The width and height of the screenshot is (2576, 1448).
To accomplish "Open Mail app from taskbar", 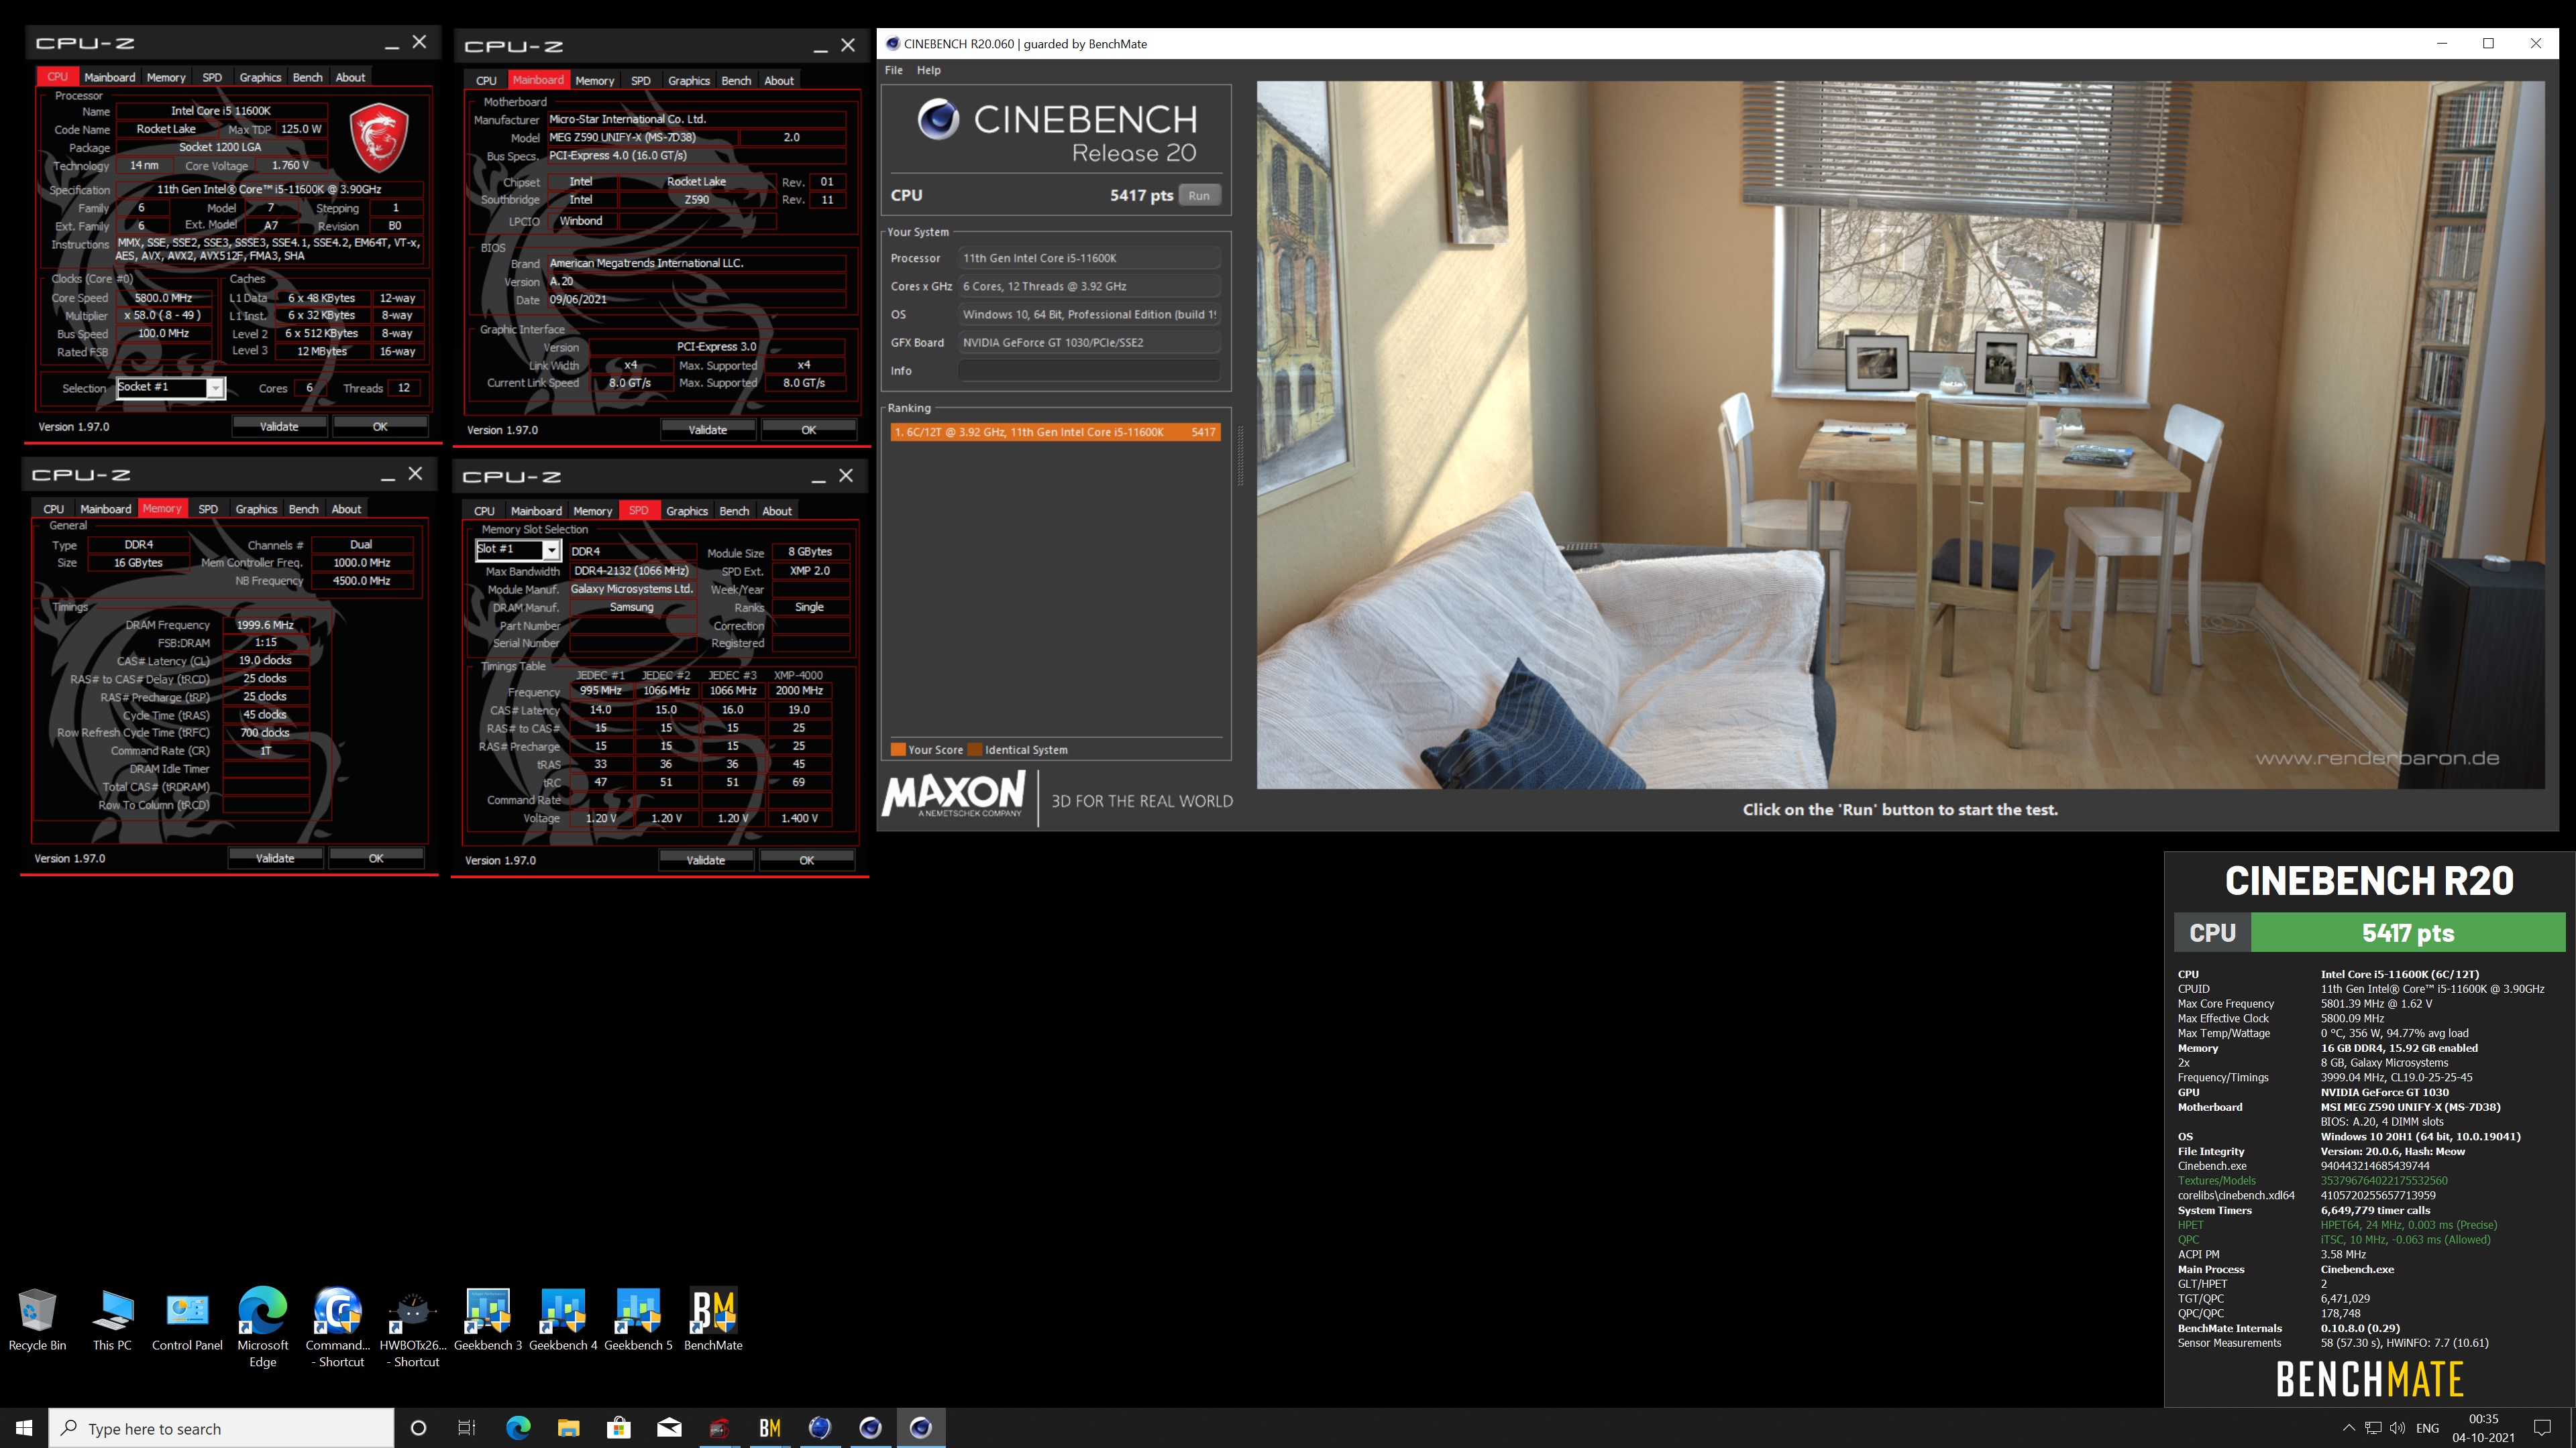I will [669, 1428].
